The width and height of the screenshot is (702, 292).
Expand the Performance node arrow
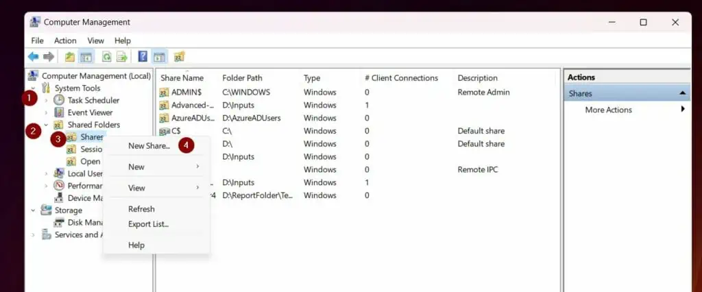pos(46,185)
